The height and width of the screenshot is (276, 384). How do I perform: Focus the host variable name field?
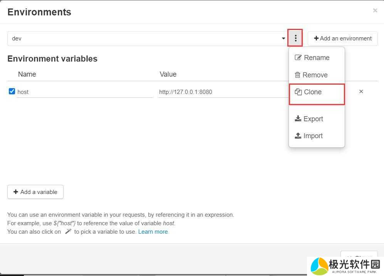click(x=85, y=92)
